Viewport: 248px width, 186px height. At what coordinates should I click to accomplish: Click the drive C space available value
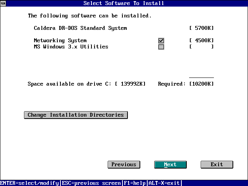130,84
